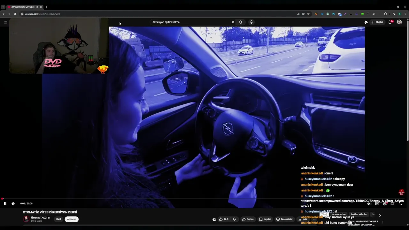Screen dimensions: 409x230
Task: Click the purple feather extension icon
Action: coord(345,14)
